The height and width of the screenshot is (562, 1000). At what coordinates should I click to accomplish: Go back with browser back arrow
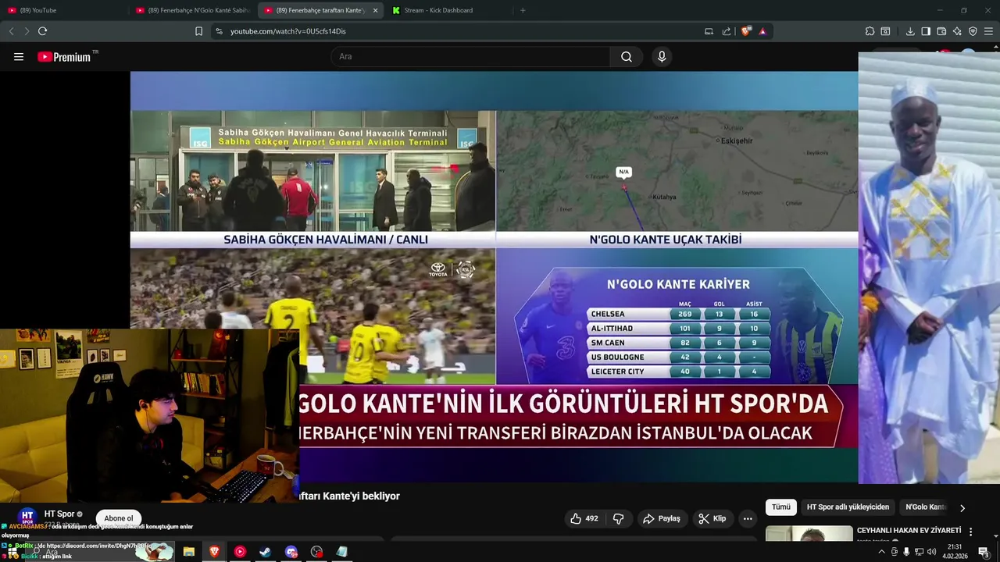[11, 31]
